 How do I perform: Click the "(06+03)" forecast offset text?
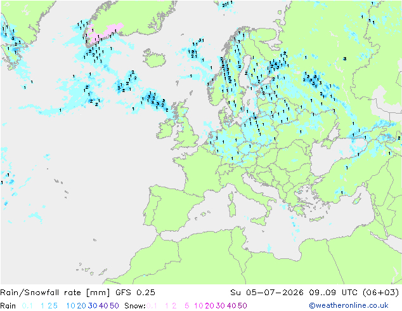pos(381,293)
